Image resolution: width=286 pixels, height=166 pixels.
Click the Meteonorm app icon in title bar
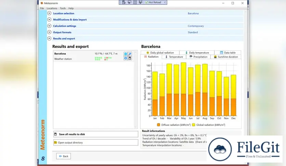[x=42, y=3]
